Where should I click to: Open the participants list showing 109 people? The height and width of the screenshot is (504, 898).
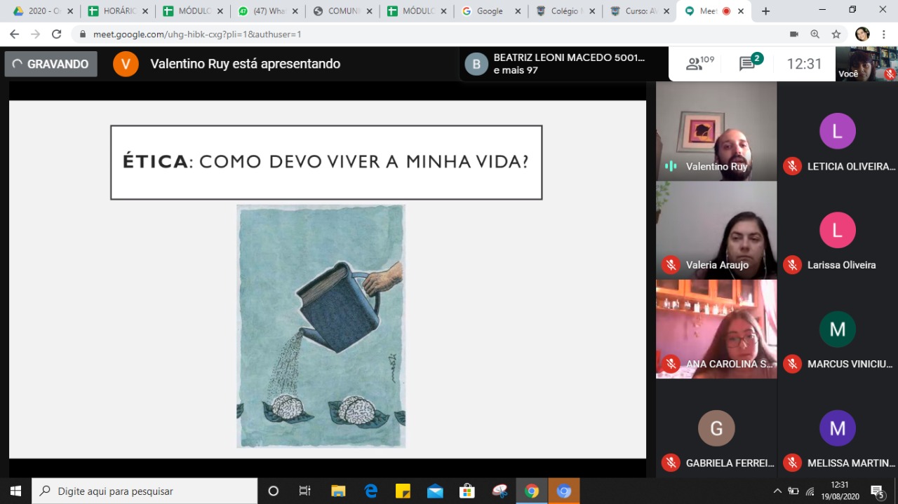tap(699, 64)
